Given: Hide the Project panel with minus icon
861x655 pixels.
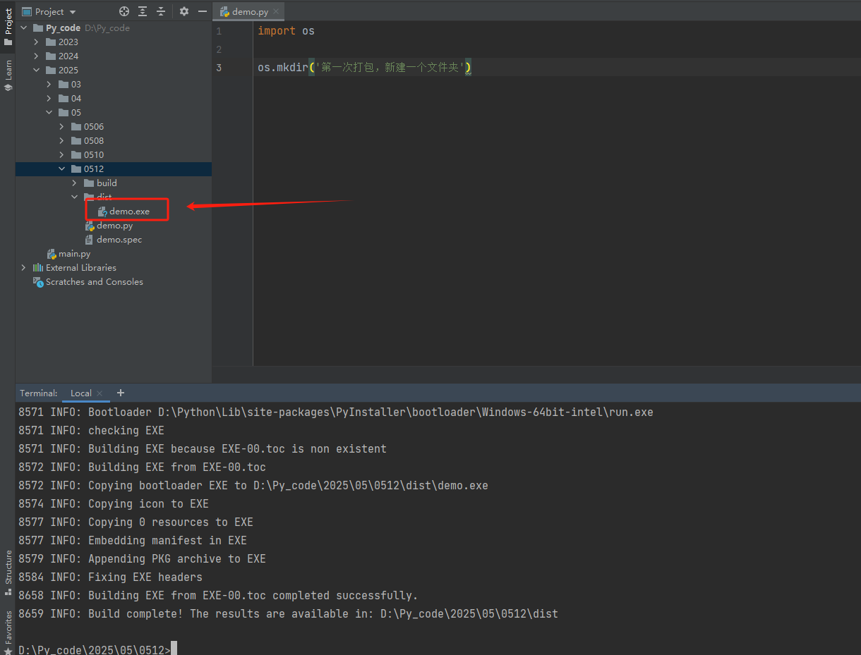Looking at the screenshot, I should tap(203, 11).
